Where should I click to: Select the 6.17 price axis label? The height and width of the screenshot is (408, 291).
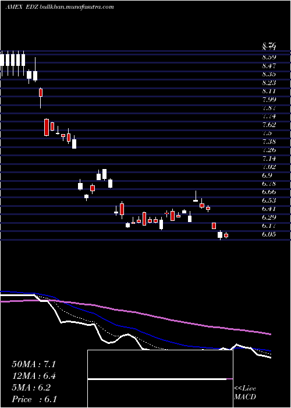click(269, 226)
